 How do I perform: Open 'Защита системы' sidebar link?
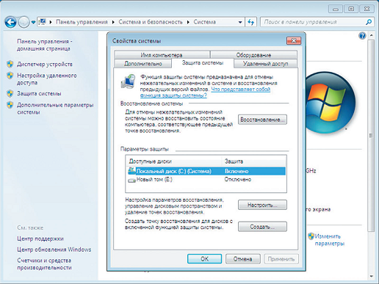pos(39,93)
